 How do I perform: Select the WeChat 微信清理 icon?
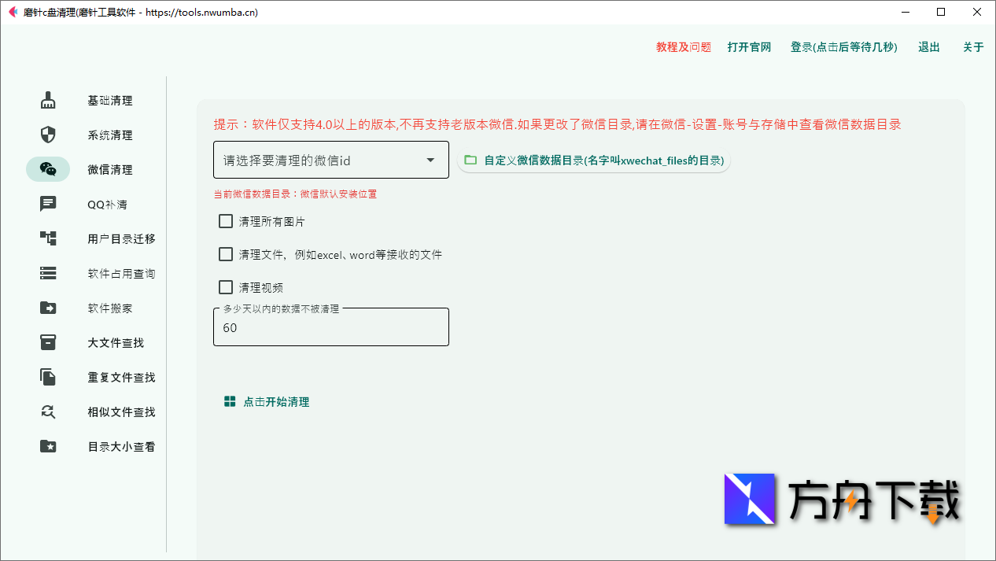48,169
